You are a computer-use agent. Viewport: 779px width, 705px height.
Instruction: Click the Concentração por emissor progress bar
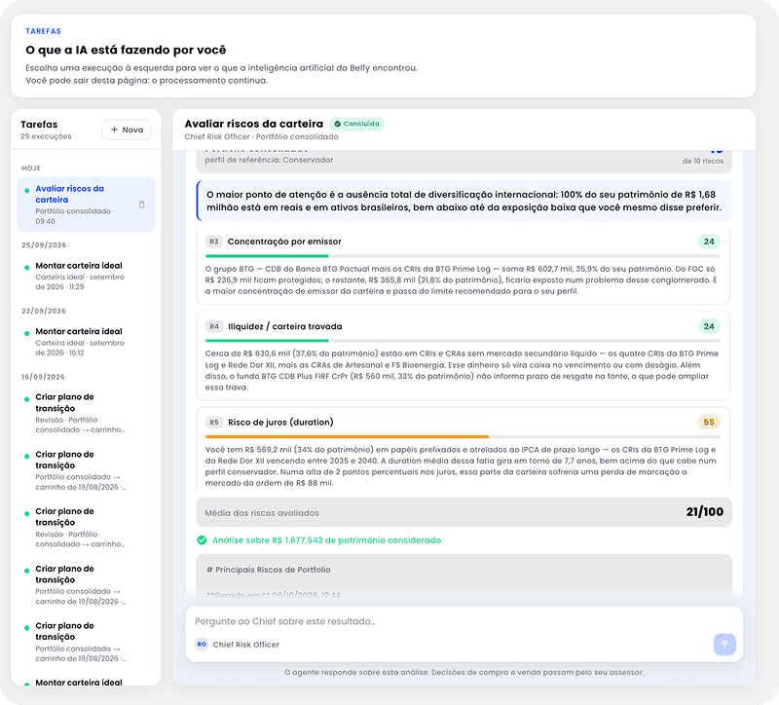coord(464,256)
